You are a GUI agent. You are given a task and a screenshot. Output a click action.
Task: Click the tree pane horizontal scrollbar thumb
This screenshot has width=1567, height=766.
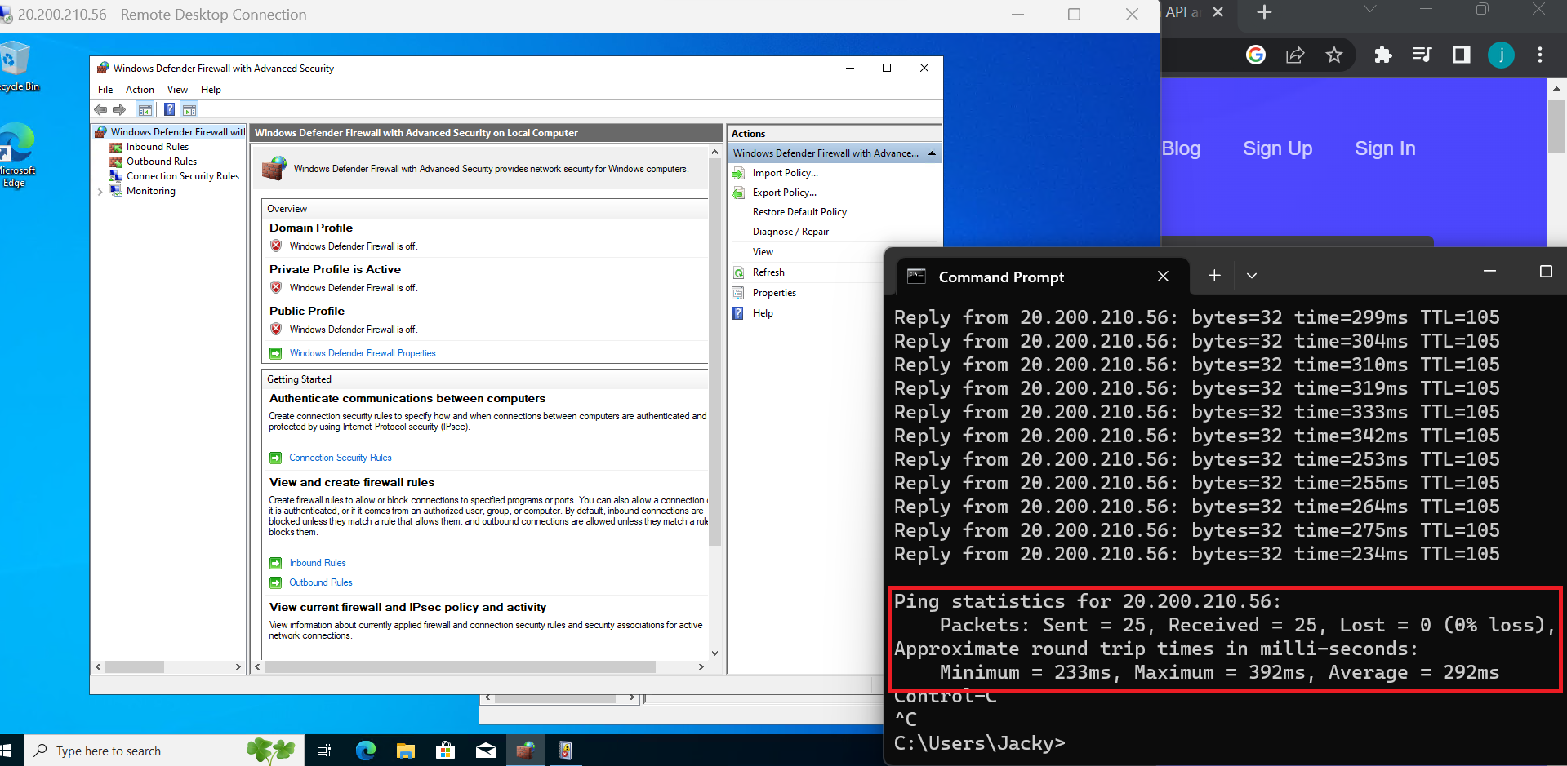point(135,666)
